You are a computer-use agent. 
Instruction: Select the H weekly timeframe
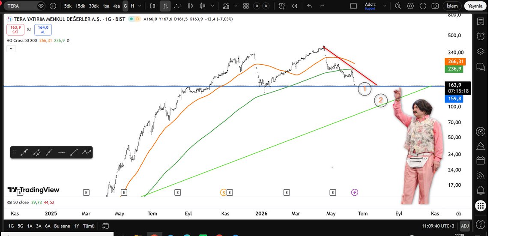point(132,6)
